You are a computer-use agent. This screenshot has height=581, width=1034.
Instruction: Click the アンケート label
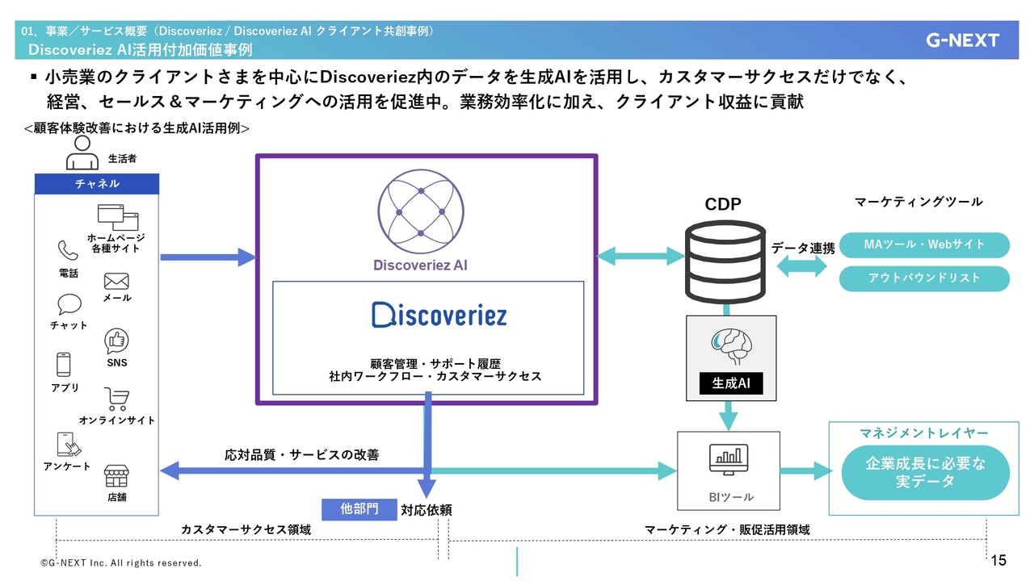click(67, 466)
